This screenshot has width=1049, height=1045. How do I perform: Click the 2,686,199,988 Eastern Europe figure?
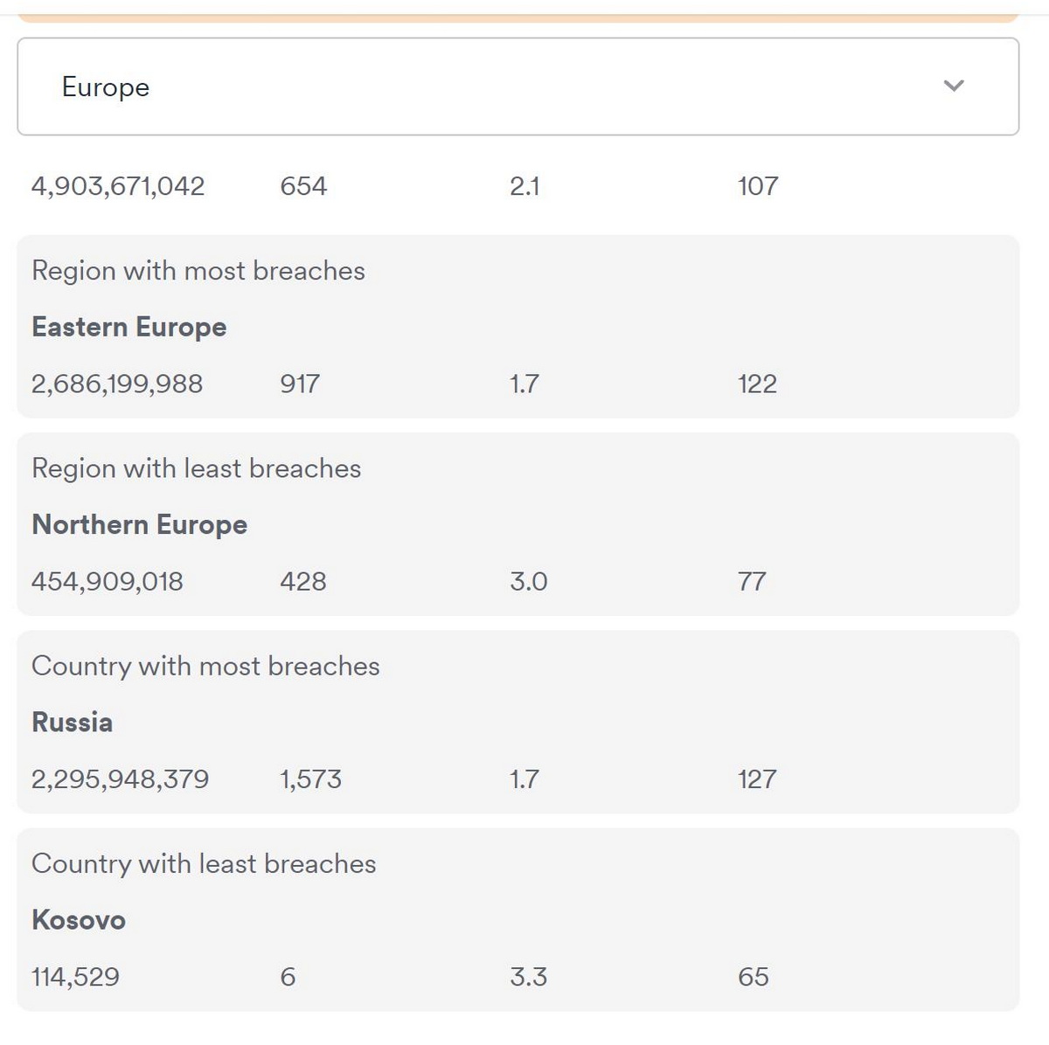click(x=117, y=383)
